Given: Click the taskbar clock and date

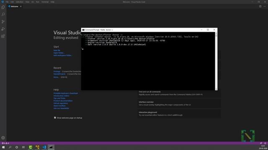Looking at the screenshot, I should click(263, 147).
